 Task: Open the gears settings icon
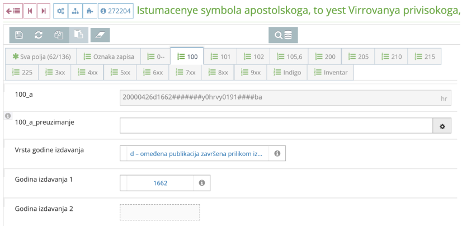pyautogui.click(x=61, y=11)
